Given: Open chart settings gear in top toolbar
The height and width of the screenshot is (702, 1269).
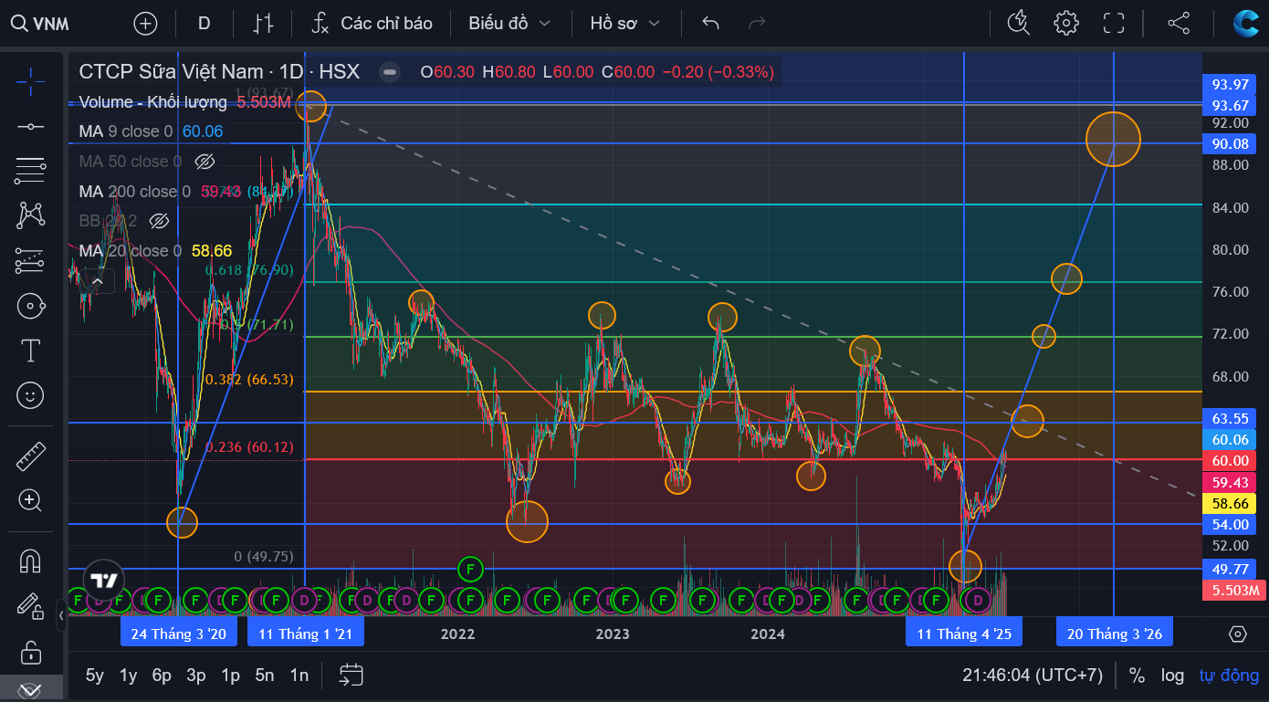Looking at the screenshot, I should tap(1066, 24).
